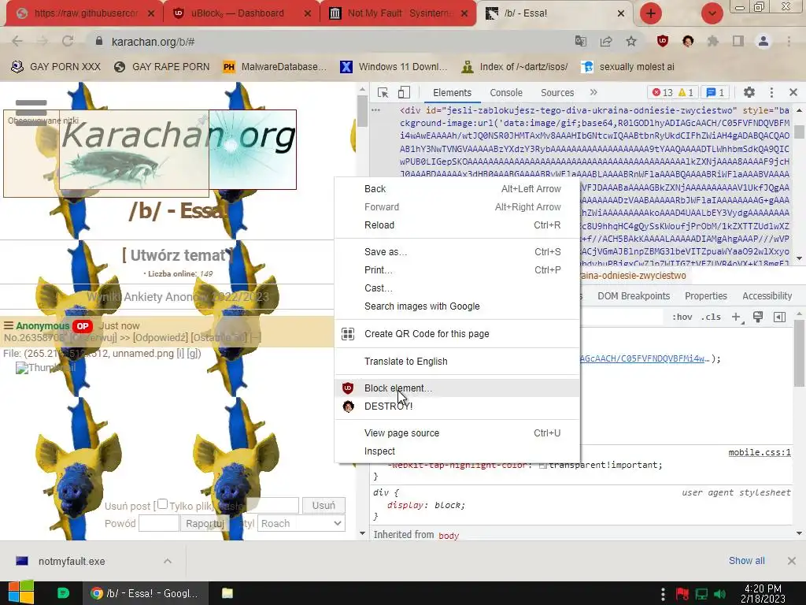This screenshot has width=806, height=605.
Task: Select Translate to English
Action: click(x=457, y=361)
